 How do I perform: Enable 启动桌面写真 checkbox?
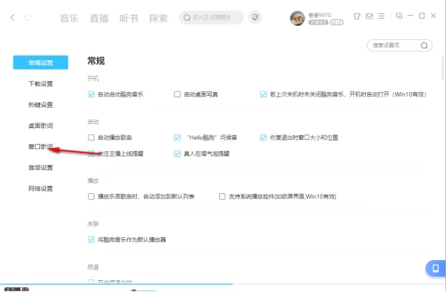coord(177,94)
